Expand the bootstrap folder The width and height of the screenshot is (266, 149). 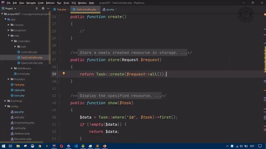pos(5,101)
